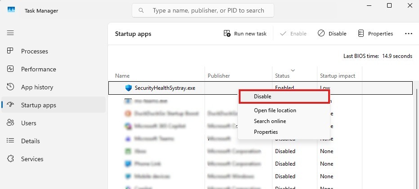This screenshot has width=419, height=189.
Task: Choose Properties in the context menu
Action: [x=284, y=132]
